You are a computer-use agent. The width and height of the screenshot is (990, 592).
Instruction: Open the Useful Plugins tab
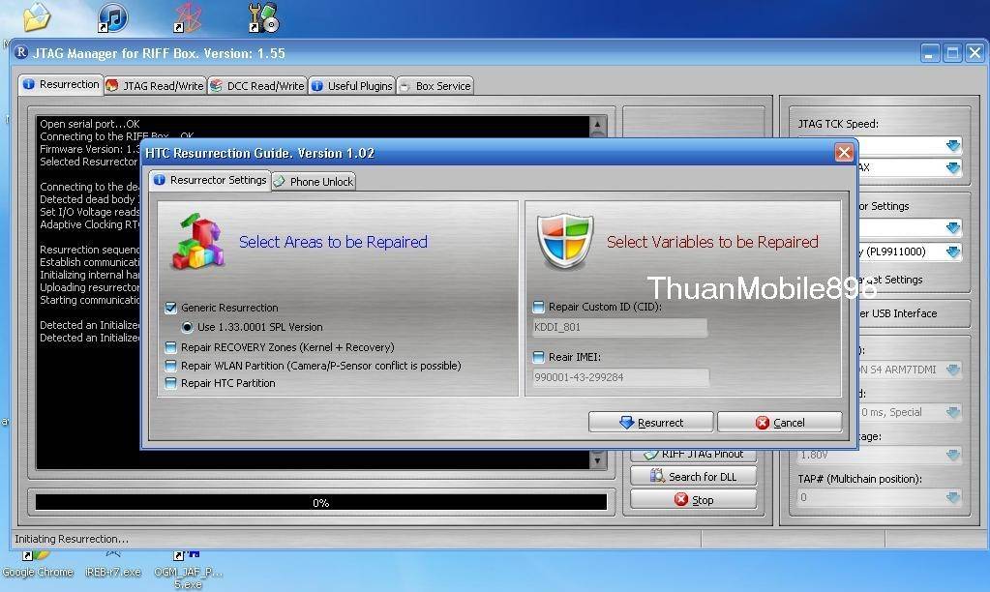pyautogui.click(x=352, y=86)
